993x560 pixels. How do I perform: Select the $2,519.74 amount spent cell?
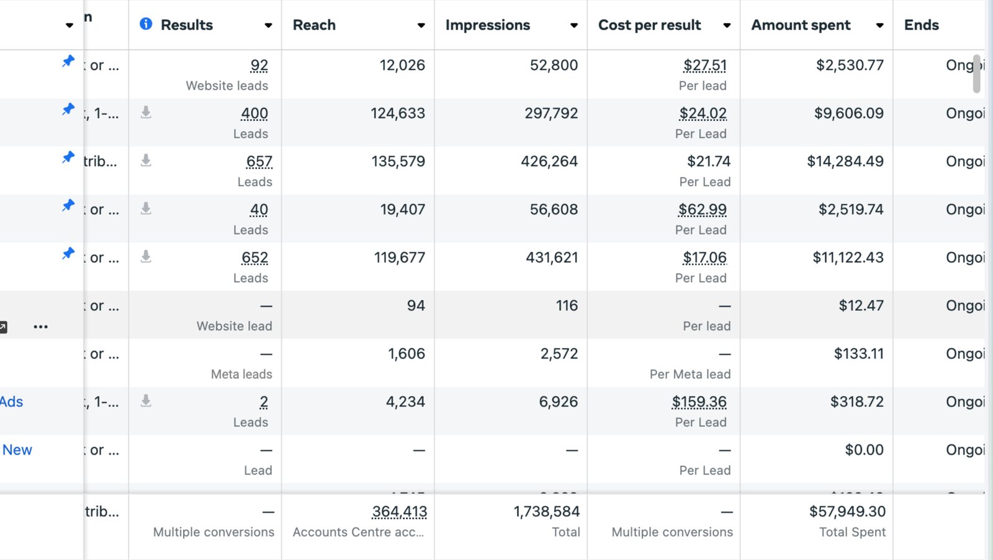851,210
